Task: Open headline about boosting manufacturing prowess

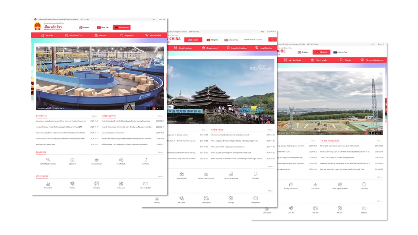Action: (x=234, y=141)
